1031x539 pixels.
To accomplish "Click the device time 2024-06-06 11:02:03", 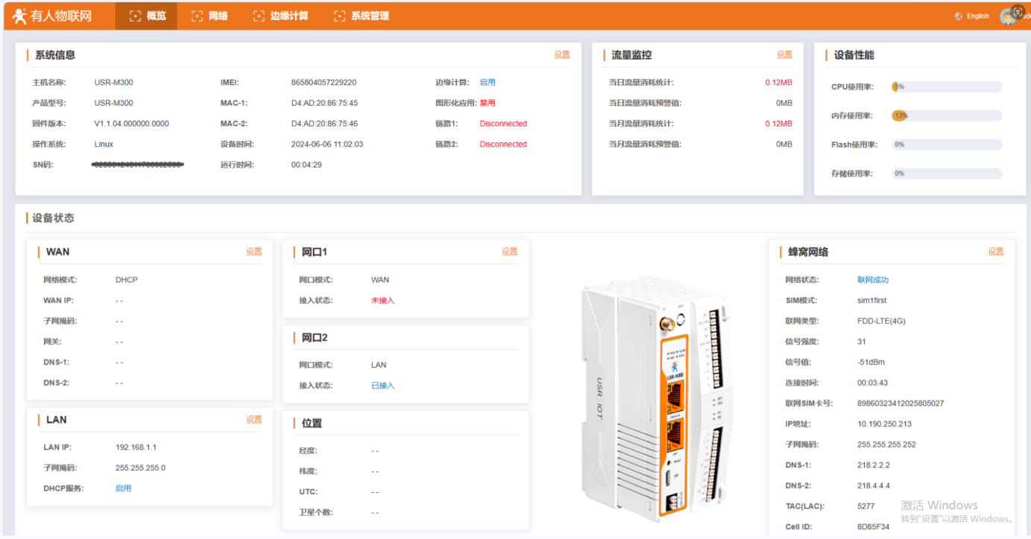I will [x=327, y=144].
